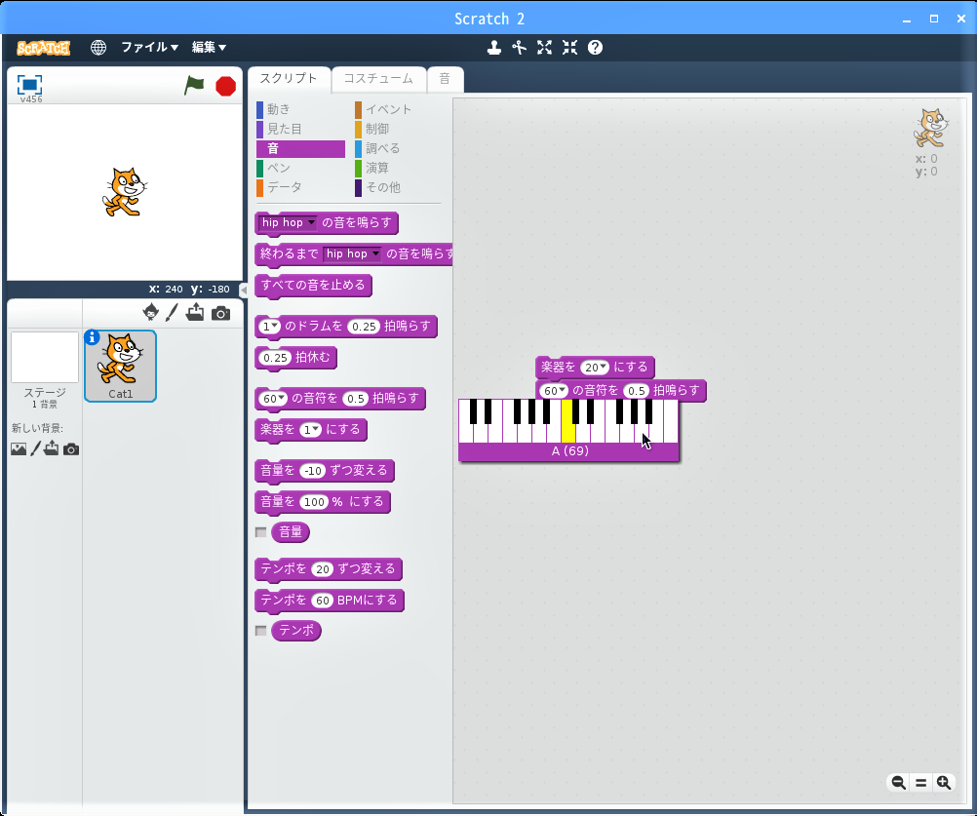Image resolution: width=977 pixels, height=816 pixels.
Task: Select the scissors delete tool
Action: click(519, 47)
